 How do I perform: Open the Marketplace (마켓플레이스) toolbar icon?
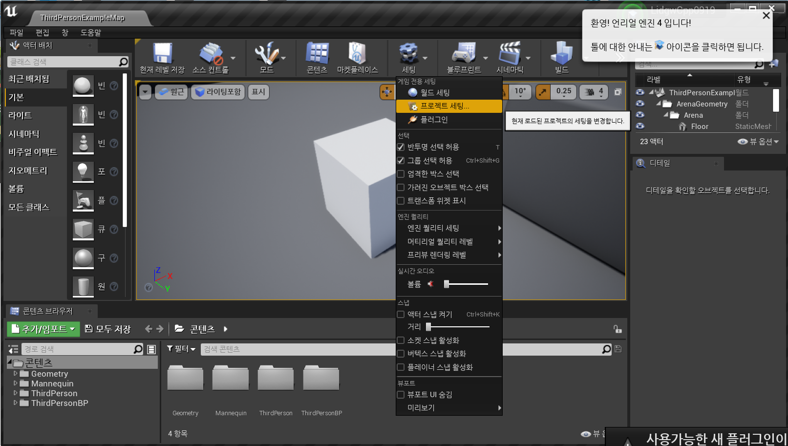357,53
